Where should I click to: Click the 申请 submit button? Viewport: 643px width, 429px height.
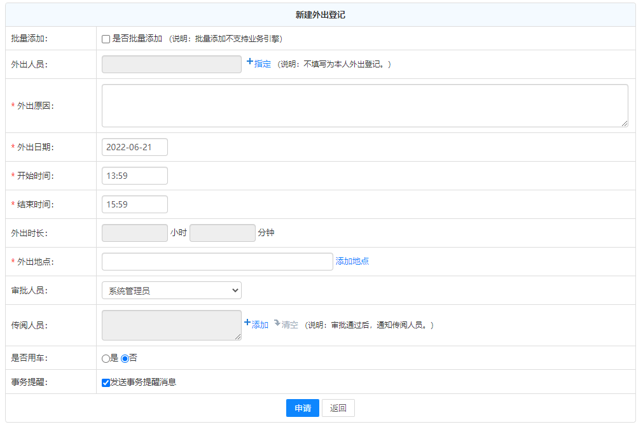pyautogui.click(x=303, y=408)
